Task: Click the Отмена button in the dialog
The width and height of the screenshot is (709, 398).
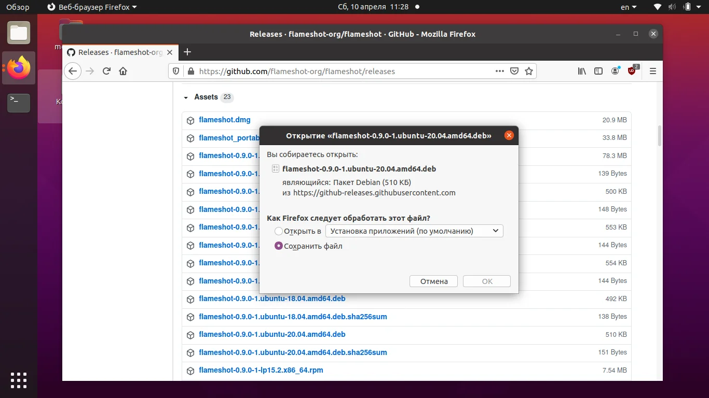Action: pos(433,281)
